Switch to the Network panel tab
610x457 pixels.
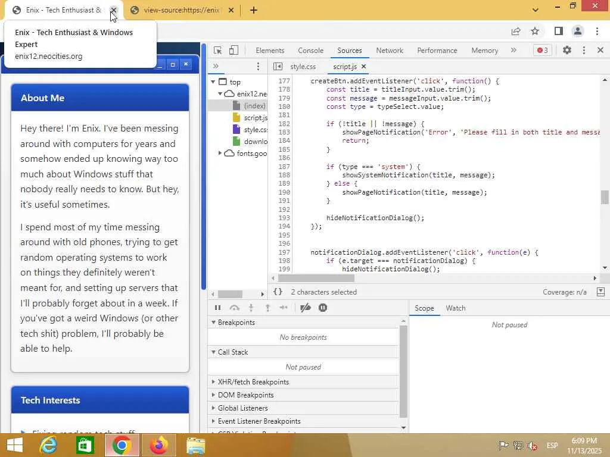(390, 51)
